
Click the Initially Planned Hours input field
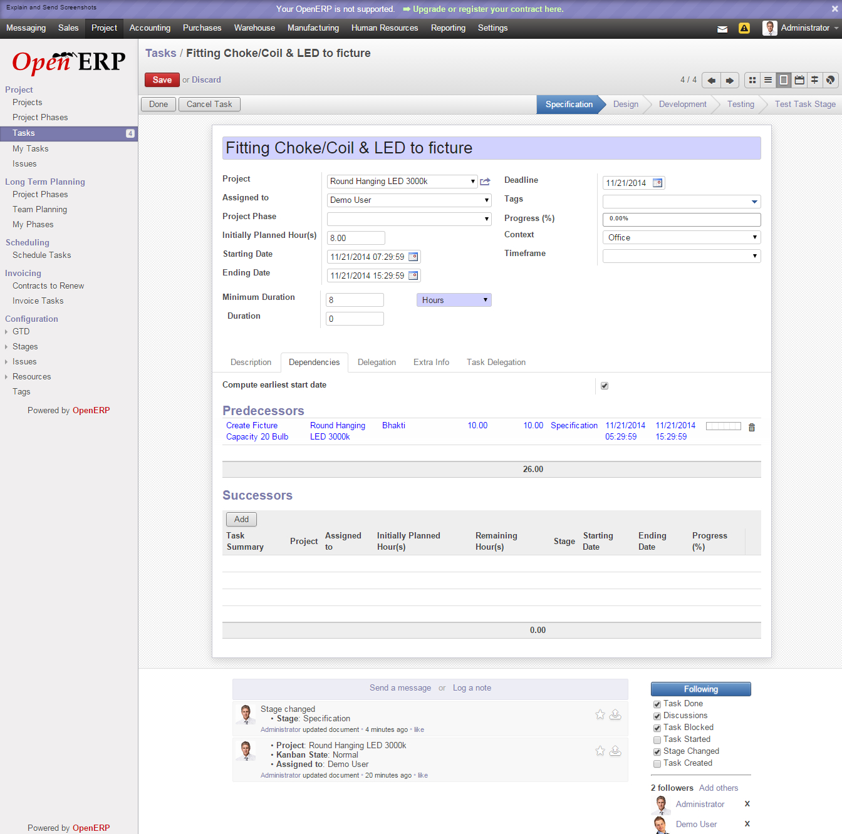click(x=356, y=238)
